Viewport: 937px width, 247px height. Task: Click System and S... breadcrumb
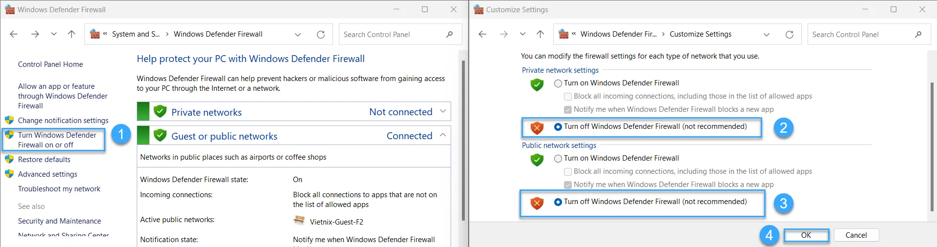point(136,34)
